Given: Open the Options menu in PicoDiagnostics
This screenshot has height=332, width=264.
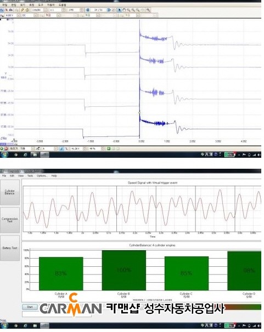Looking at the screenshot, I should (x=41, y=176).
